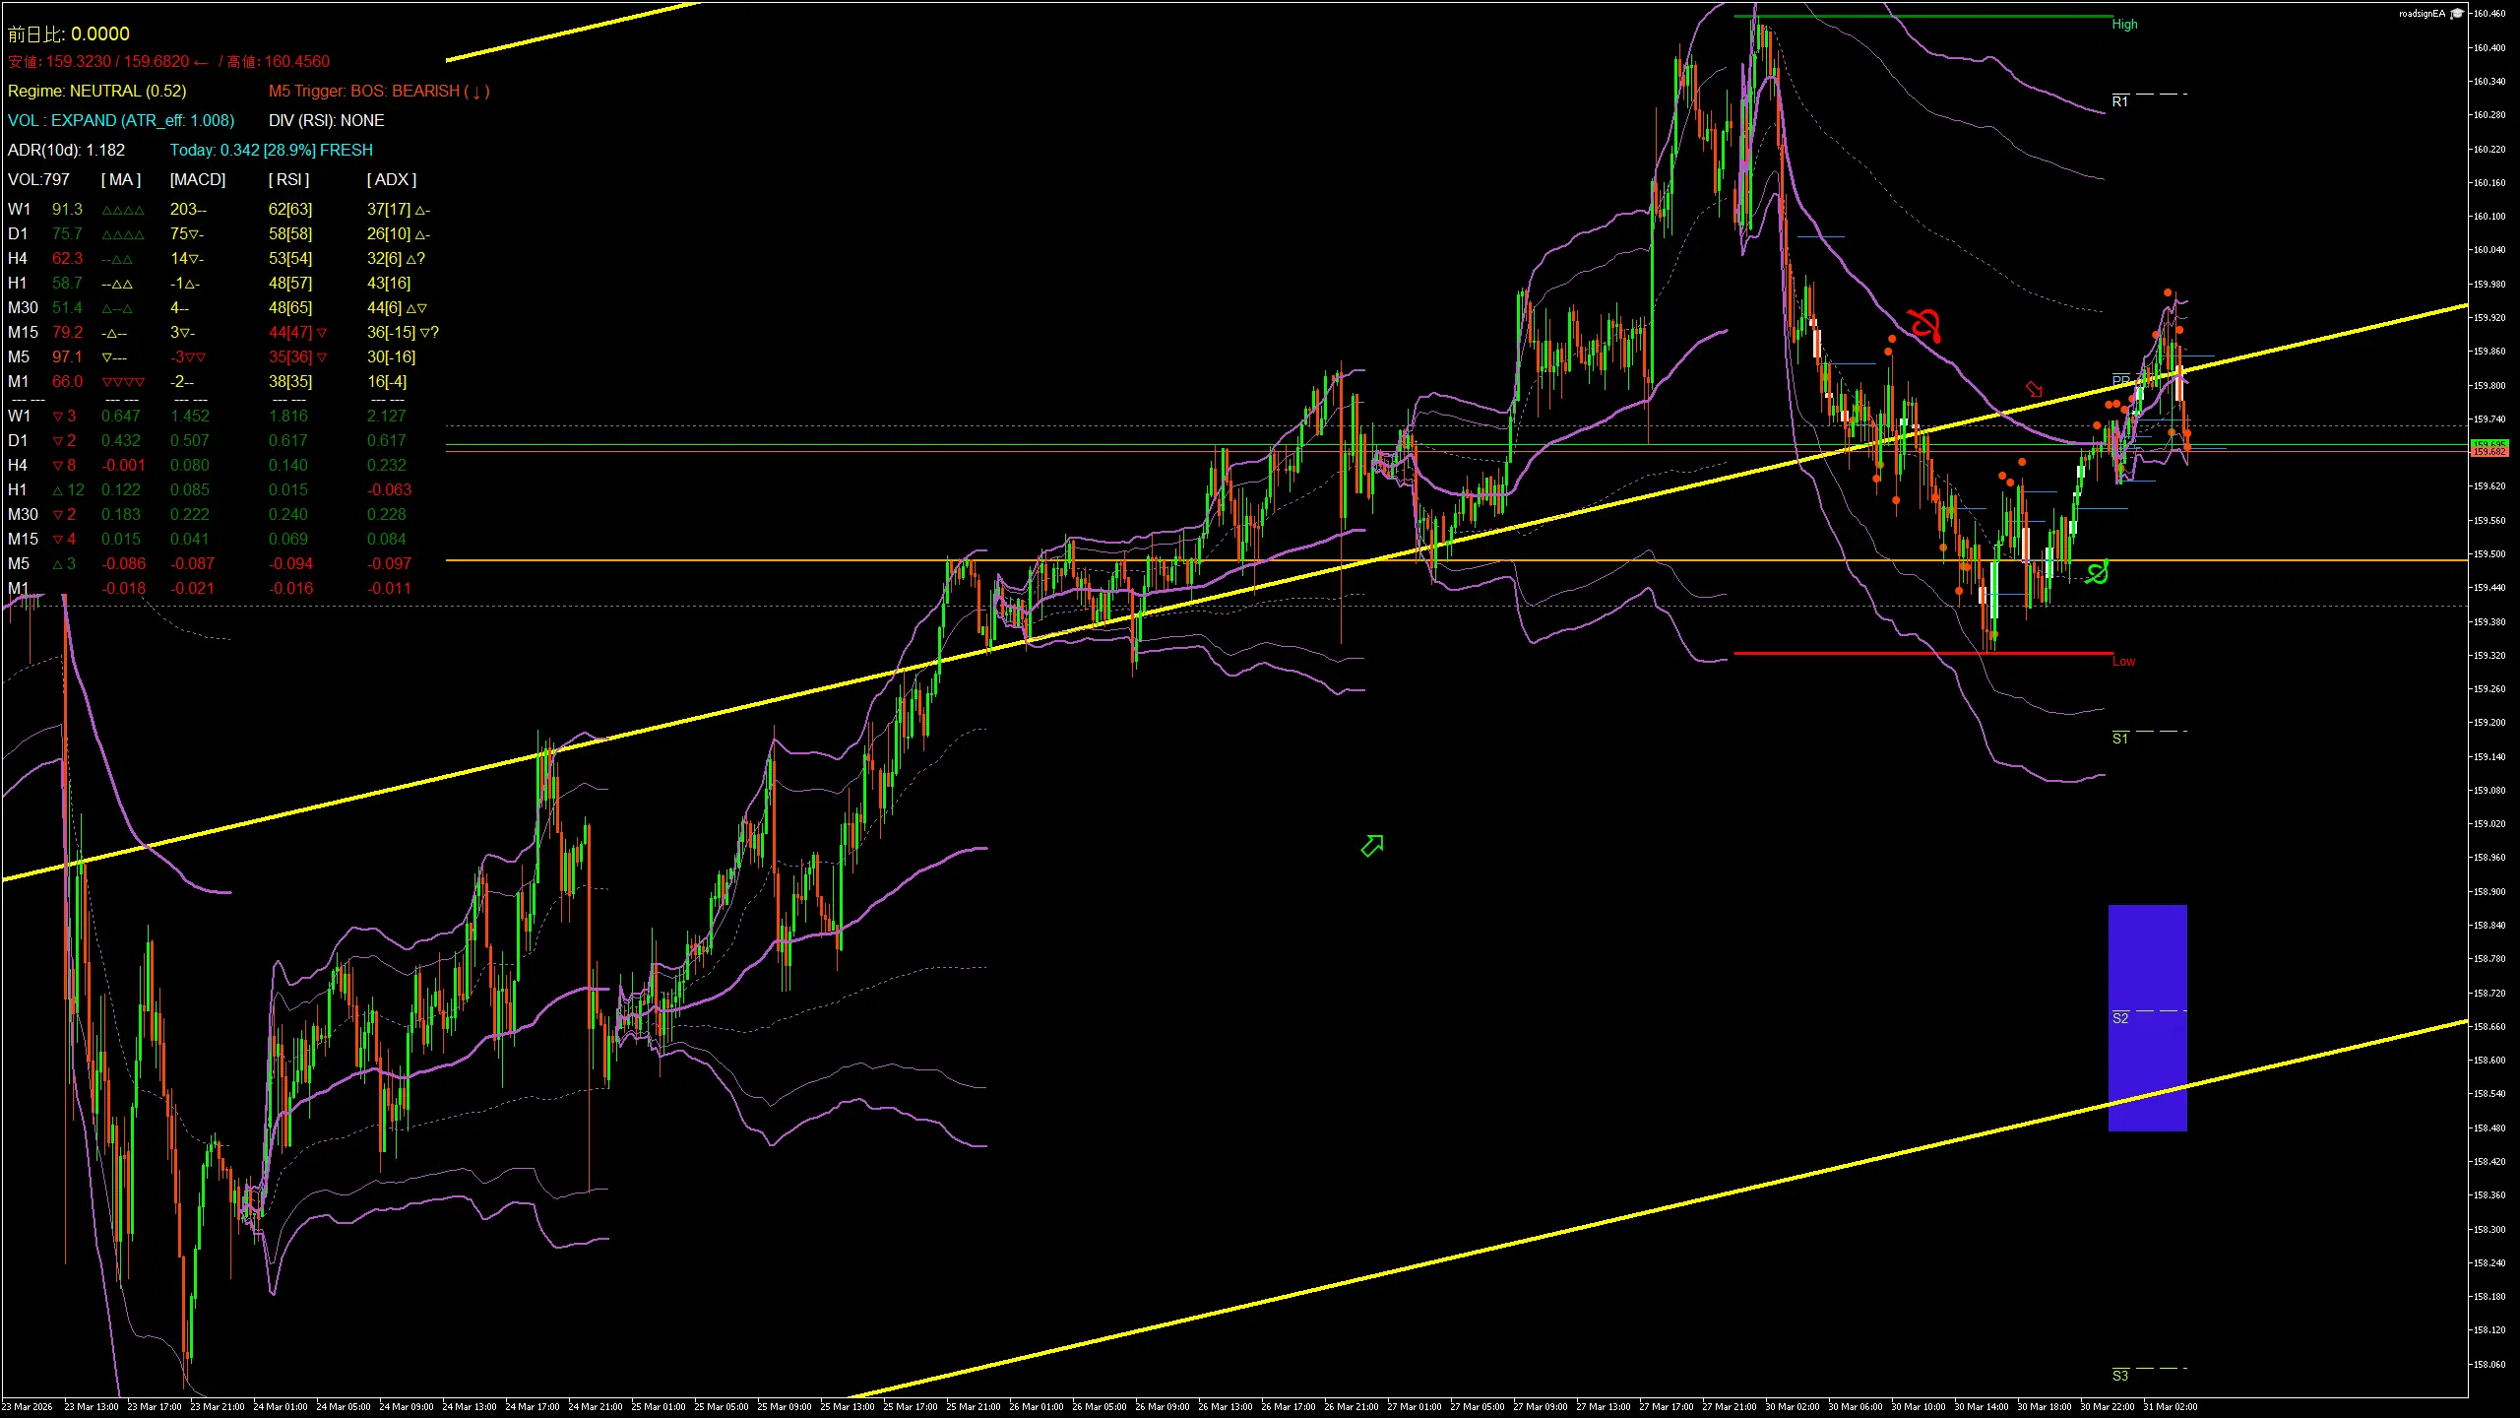Click the Low label on the red line
Screen dimensions: 2520x1418
tap(2123, 661)
